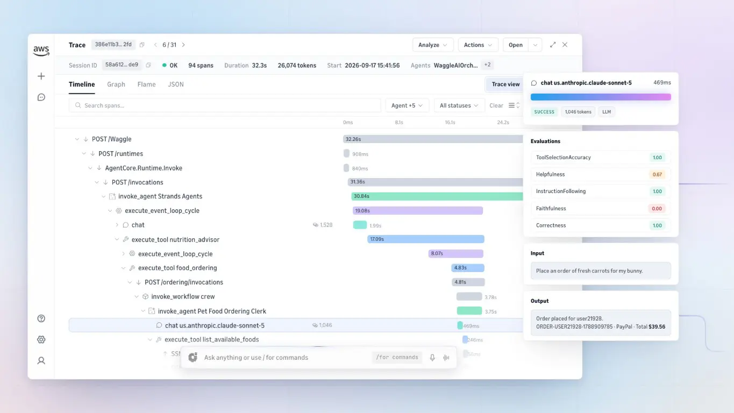This screenshot has width=734, height=413.
Task: Collapse execute_tool list_available_foods span
Action: pyautogui.click(x=150, y=340)
